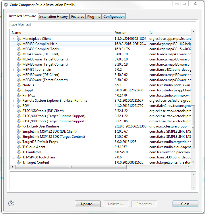Image resolution: width=205 pixels, height=214 pixels.
Task: Click the RTSC/XDCtools (IDE Client) icon
Action: [19, 111]
